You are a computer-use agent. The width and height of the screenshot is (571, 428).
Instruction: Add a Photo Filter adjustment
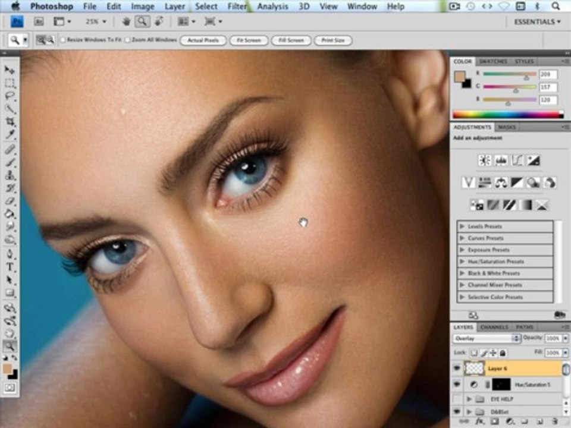[534, 182]
